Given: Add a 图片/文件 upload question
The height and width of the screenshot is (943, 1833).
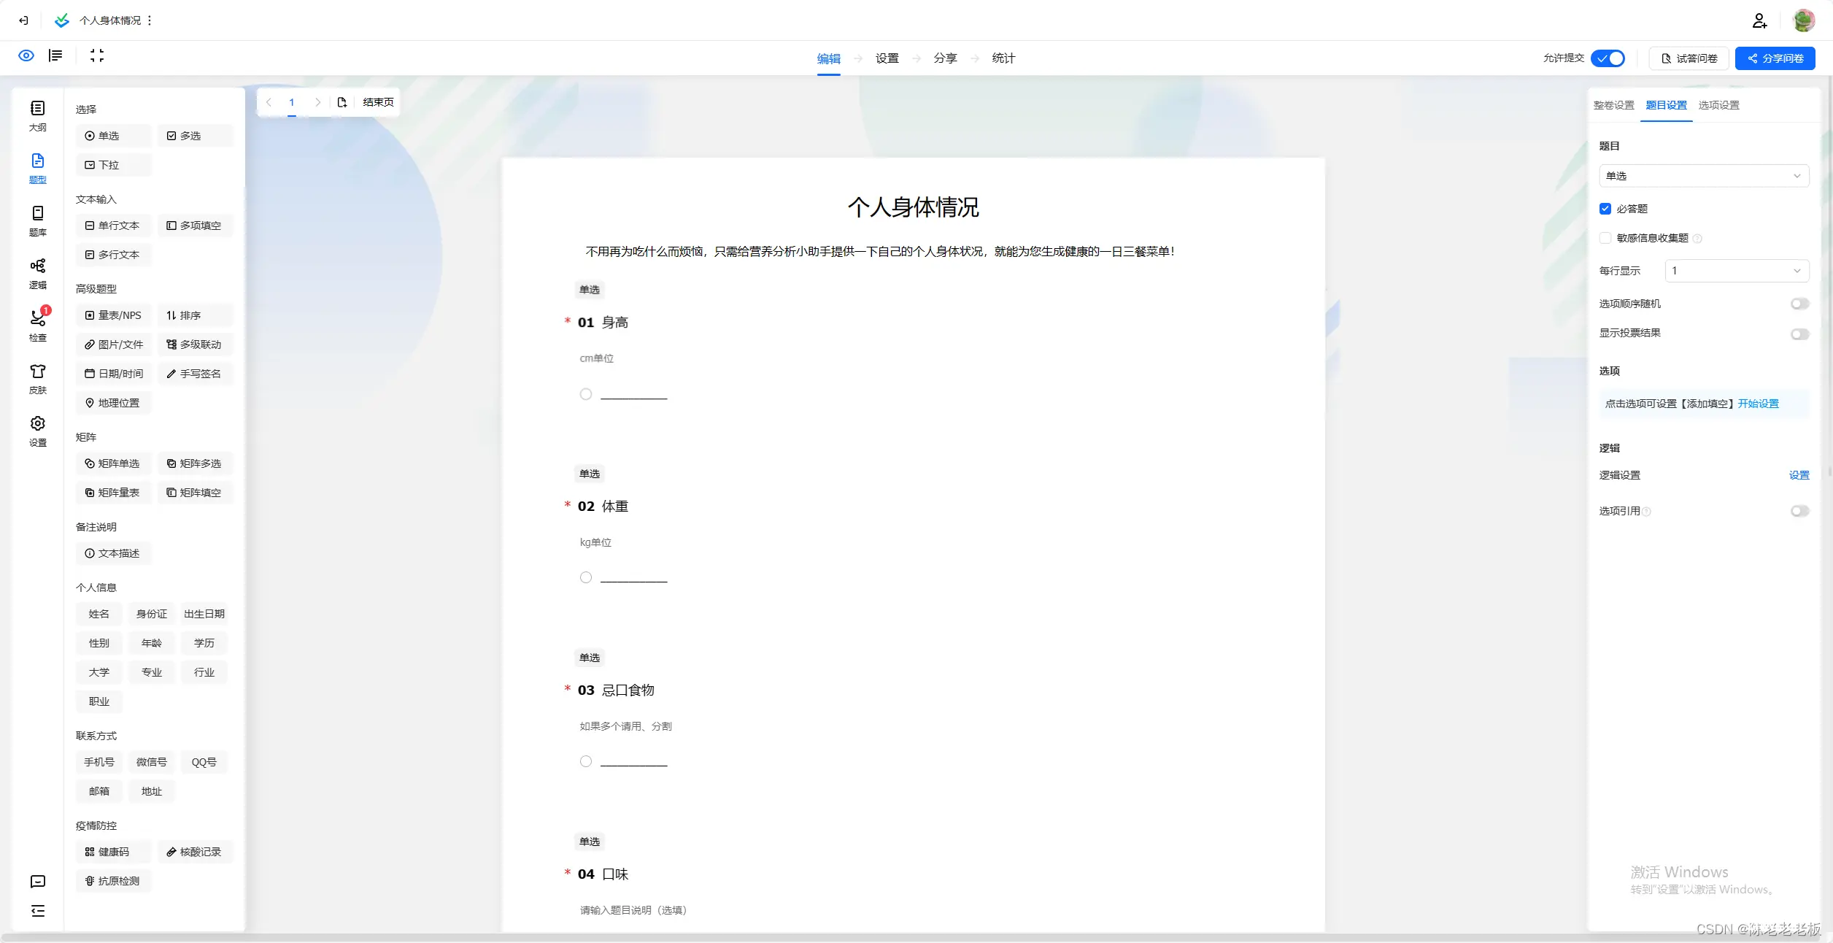Looking at the screenshot, I should (x=113, y=345).
